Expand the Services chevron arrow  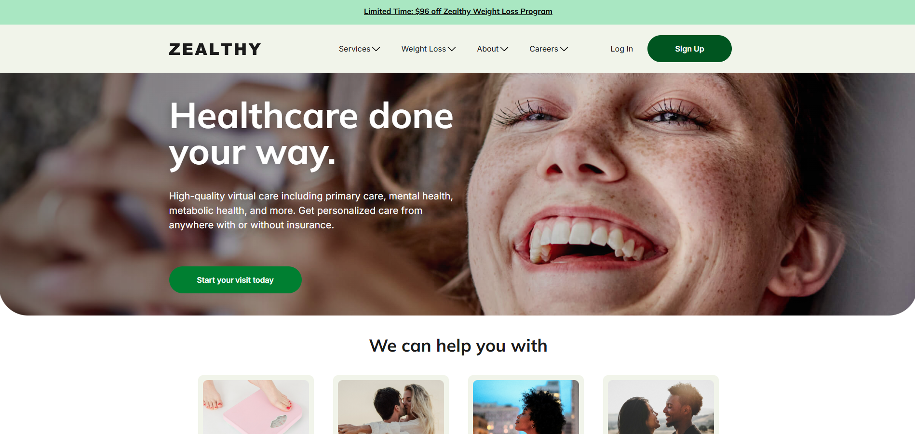[376, 49]
